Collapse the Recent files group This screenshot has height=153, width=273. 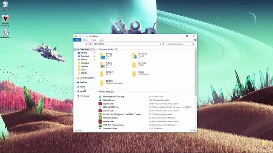(98, 92)
